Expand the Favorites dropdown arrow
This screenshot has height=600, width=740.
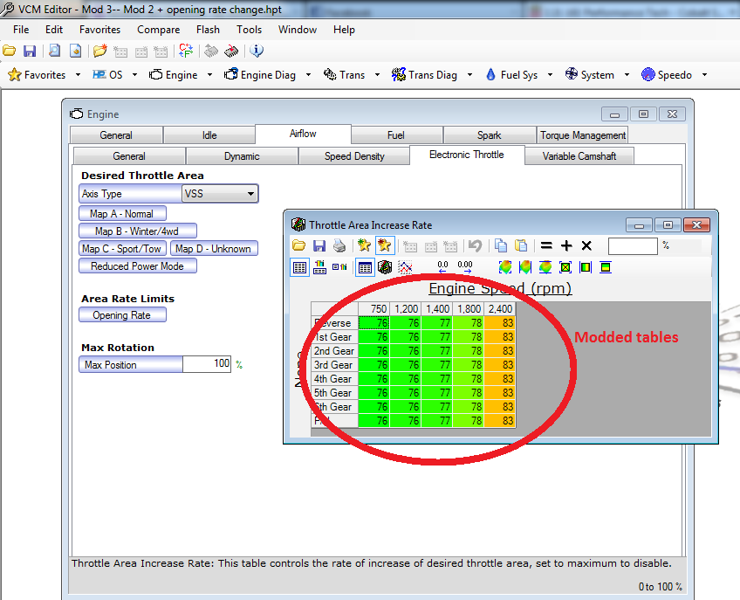coord(78,74)
